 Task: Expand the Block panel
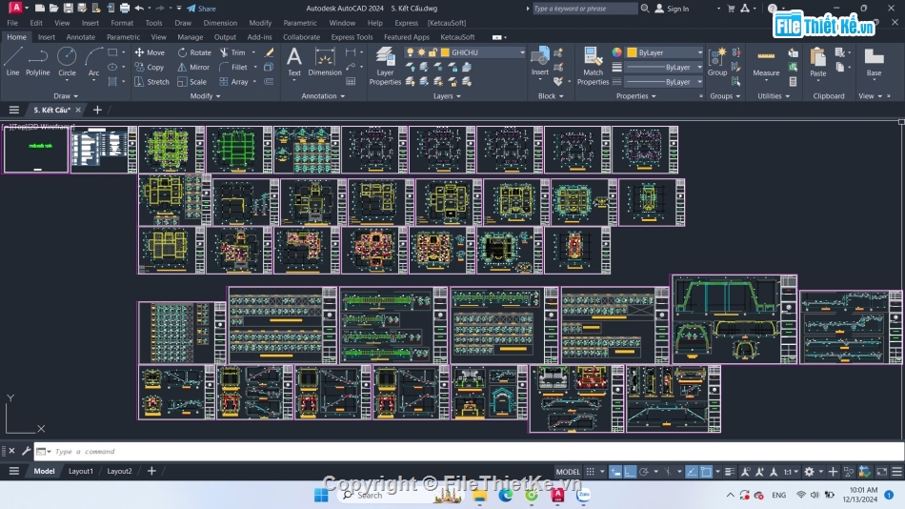[x=550, y=96]
